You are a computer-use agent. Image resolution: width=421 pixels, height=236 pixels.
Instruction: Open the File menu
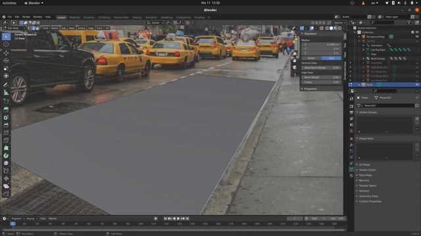[10, 17]
